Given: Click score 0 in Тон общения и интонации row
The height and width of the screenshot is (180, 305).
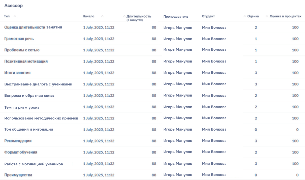Looking at the screenshot, I should 256,130.
